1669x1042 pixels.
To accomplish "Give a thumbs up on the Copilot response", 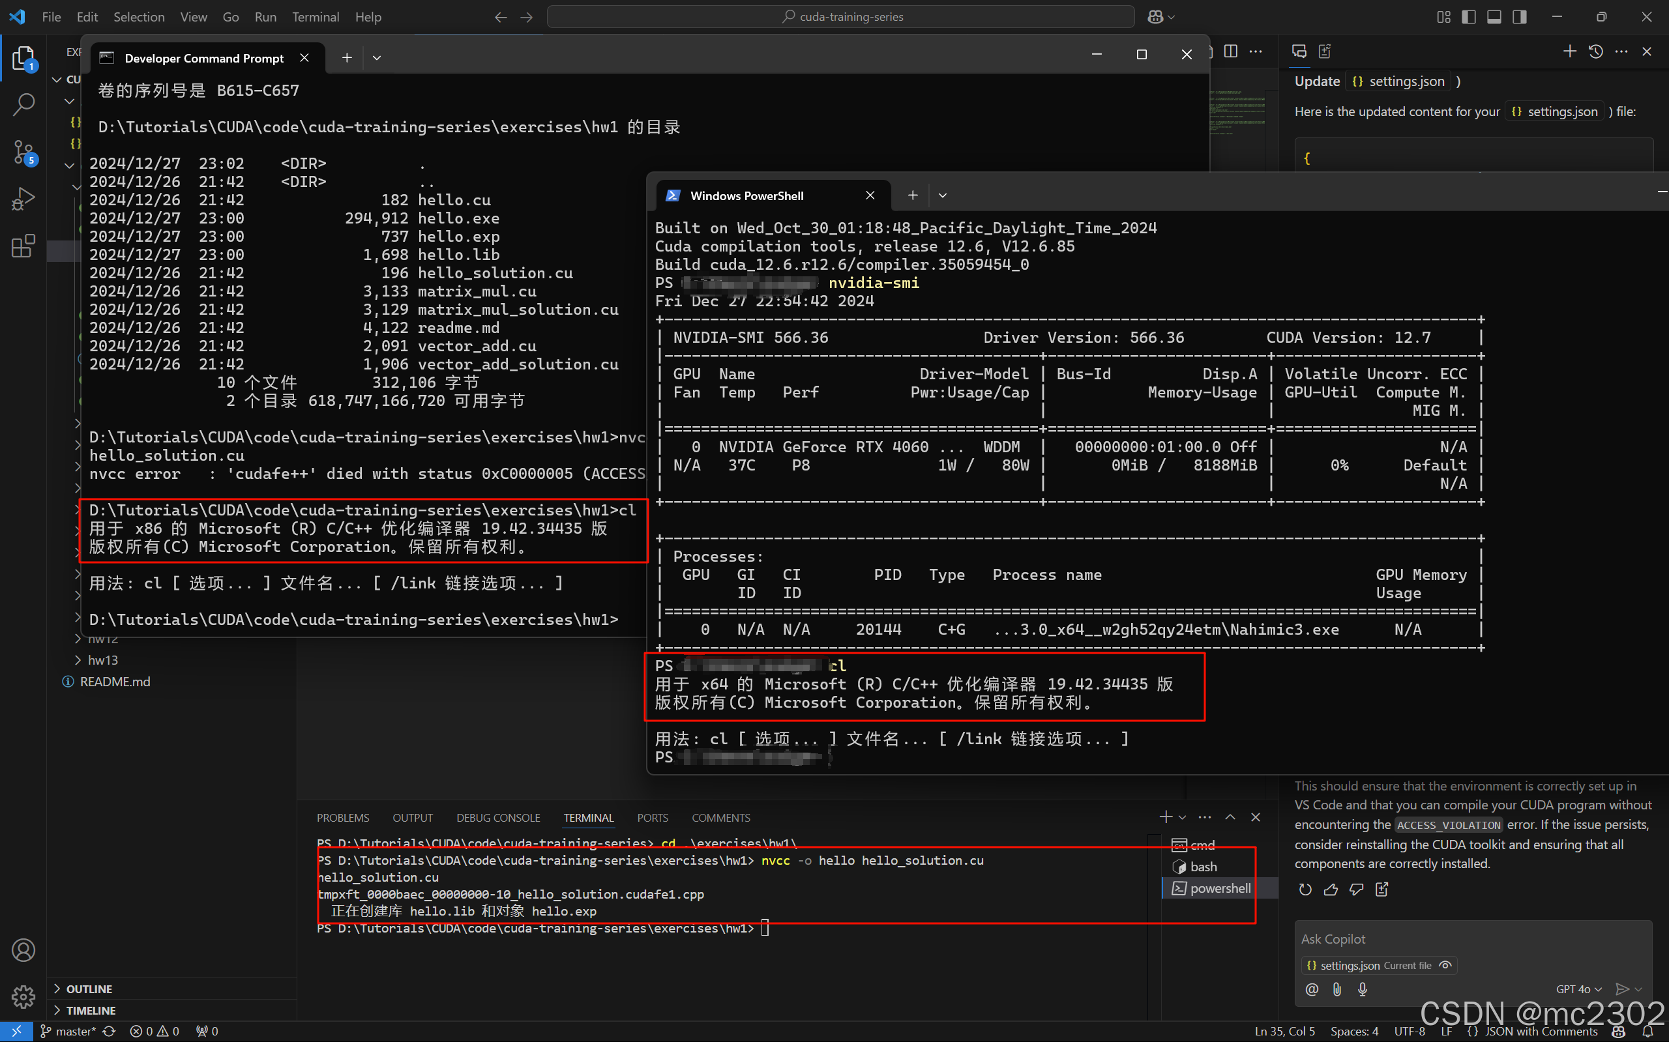I will click(1331, 890).
